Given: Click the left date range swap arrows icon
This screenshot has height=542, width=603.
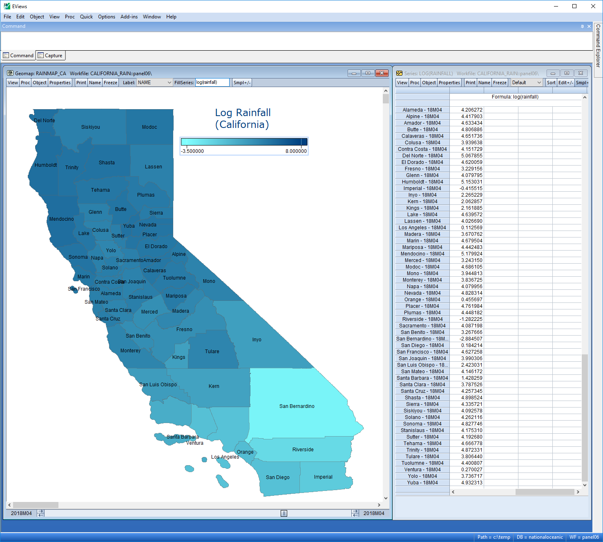Looking at the screenshot, I should tap(40, 513).
